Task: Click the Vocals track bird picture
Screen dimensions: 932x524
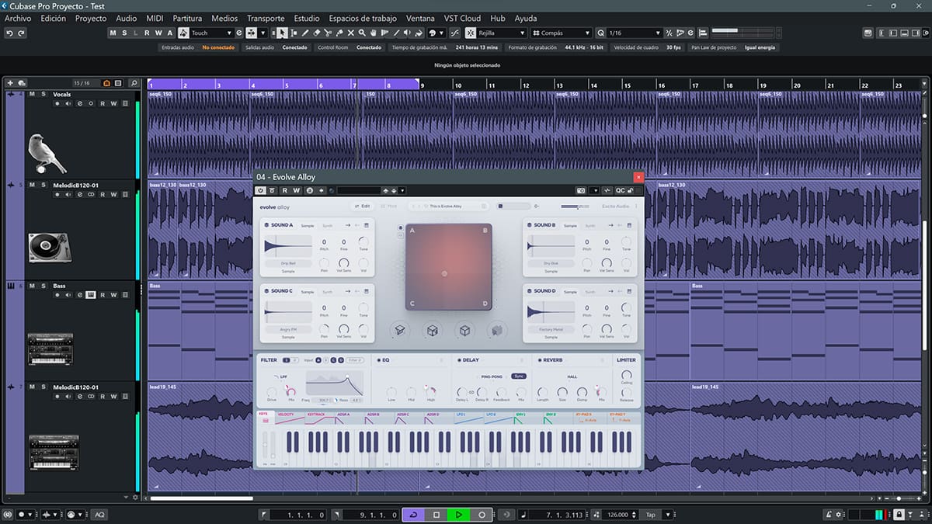Action: pos(47,152)
